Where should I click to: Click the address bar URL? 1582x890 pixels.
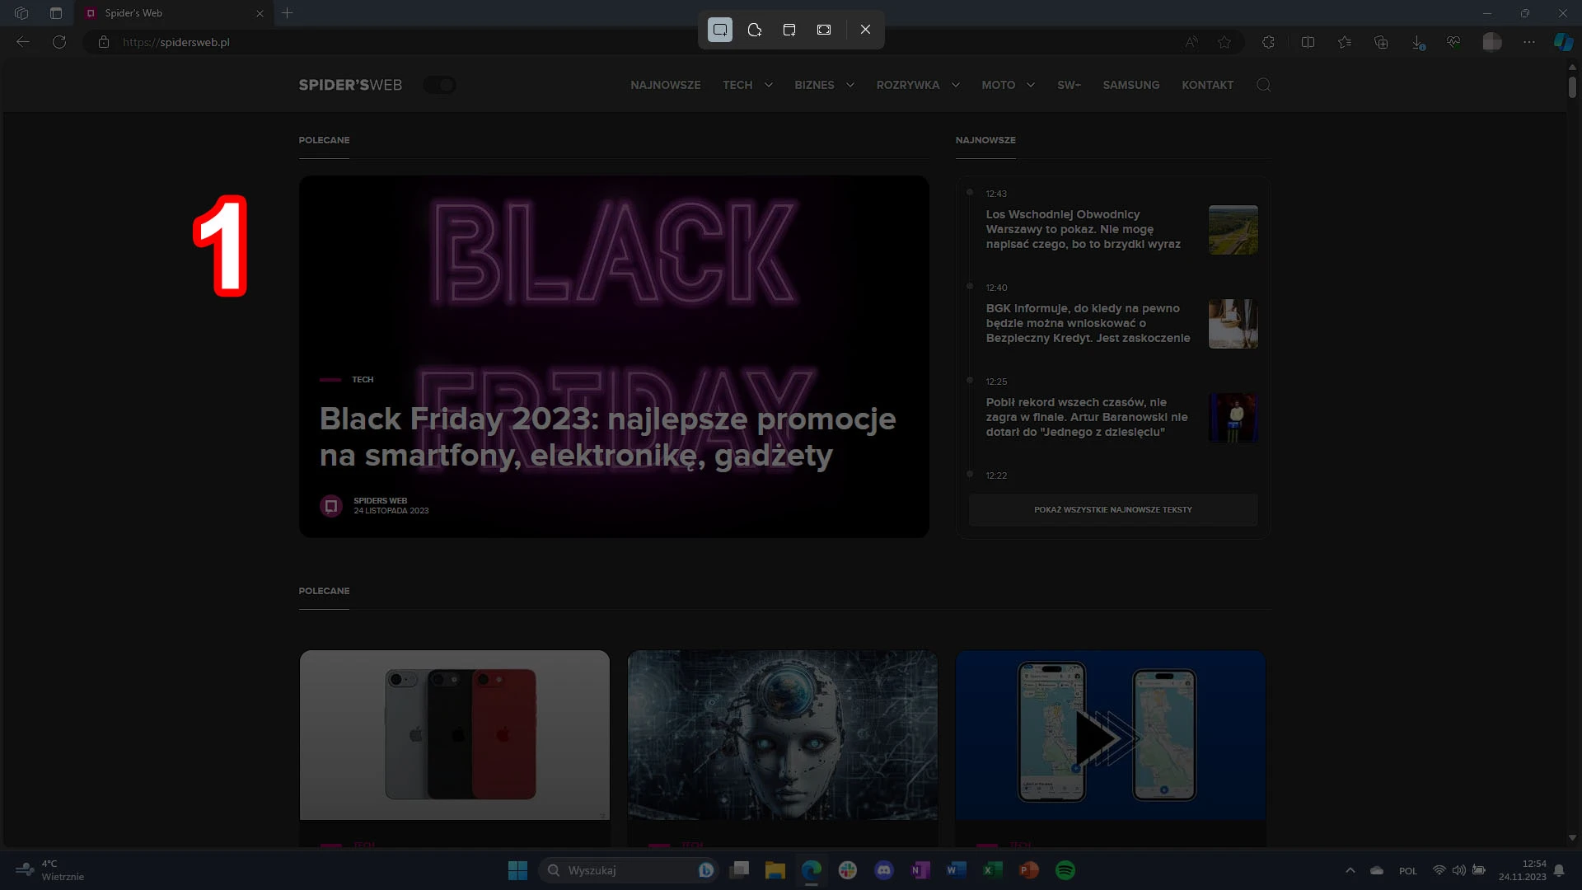176,42
